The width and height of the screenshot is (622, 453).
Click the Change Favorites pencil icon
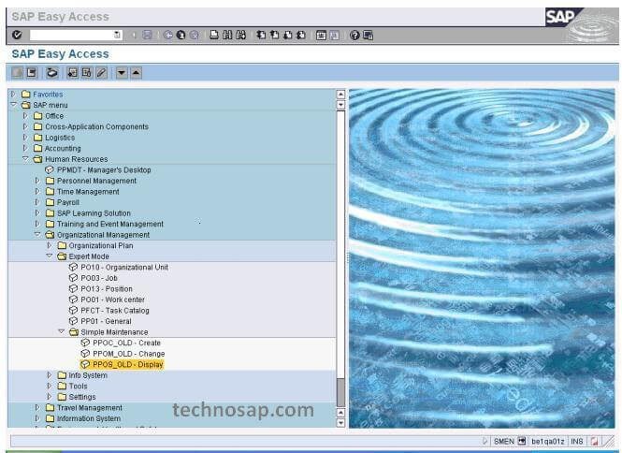click(102, 73)
